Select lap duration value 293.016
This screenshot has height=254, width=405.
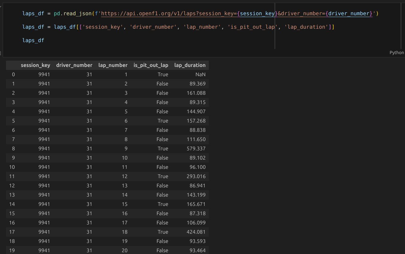point(196,176)
